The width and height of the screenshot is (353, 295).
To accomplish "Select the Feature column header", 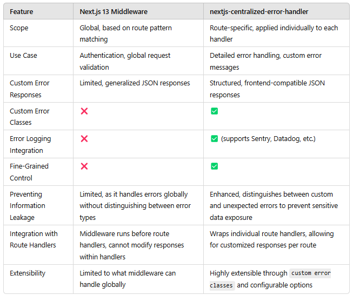I will pos(22,12).
